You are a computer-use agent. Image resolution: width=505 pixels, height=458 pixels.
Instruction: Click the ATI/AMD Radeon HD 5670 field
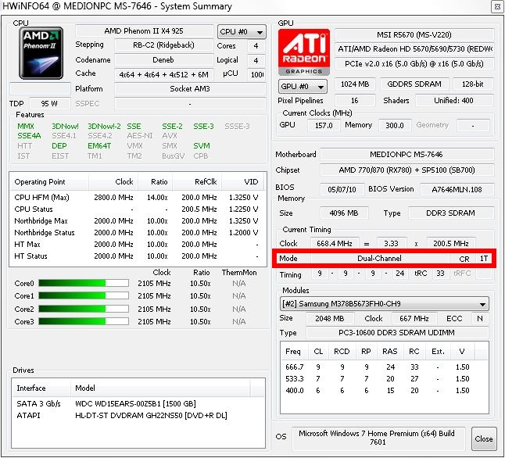click(414, 49)
